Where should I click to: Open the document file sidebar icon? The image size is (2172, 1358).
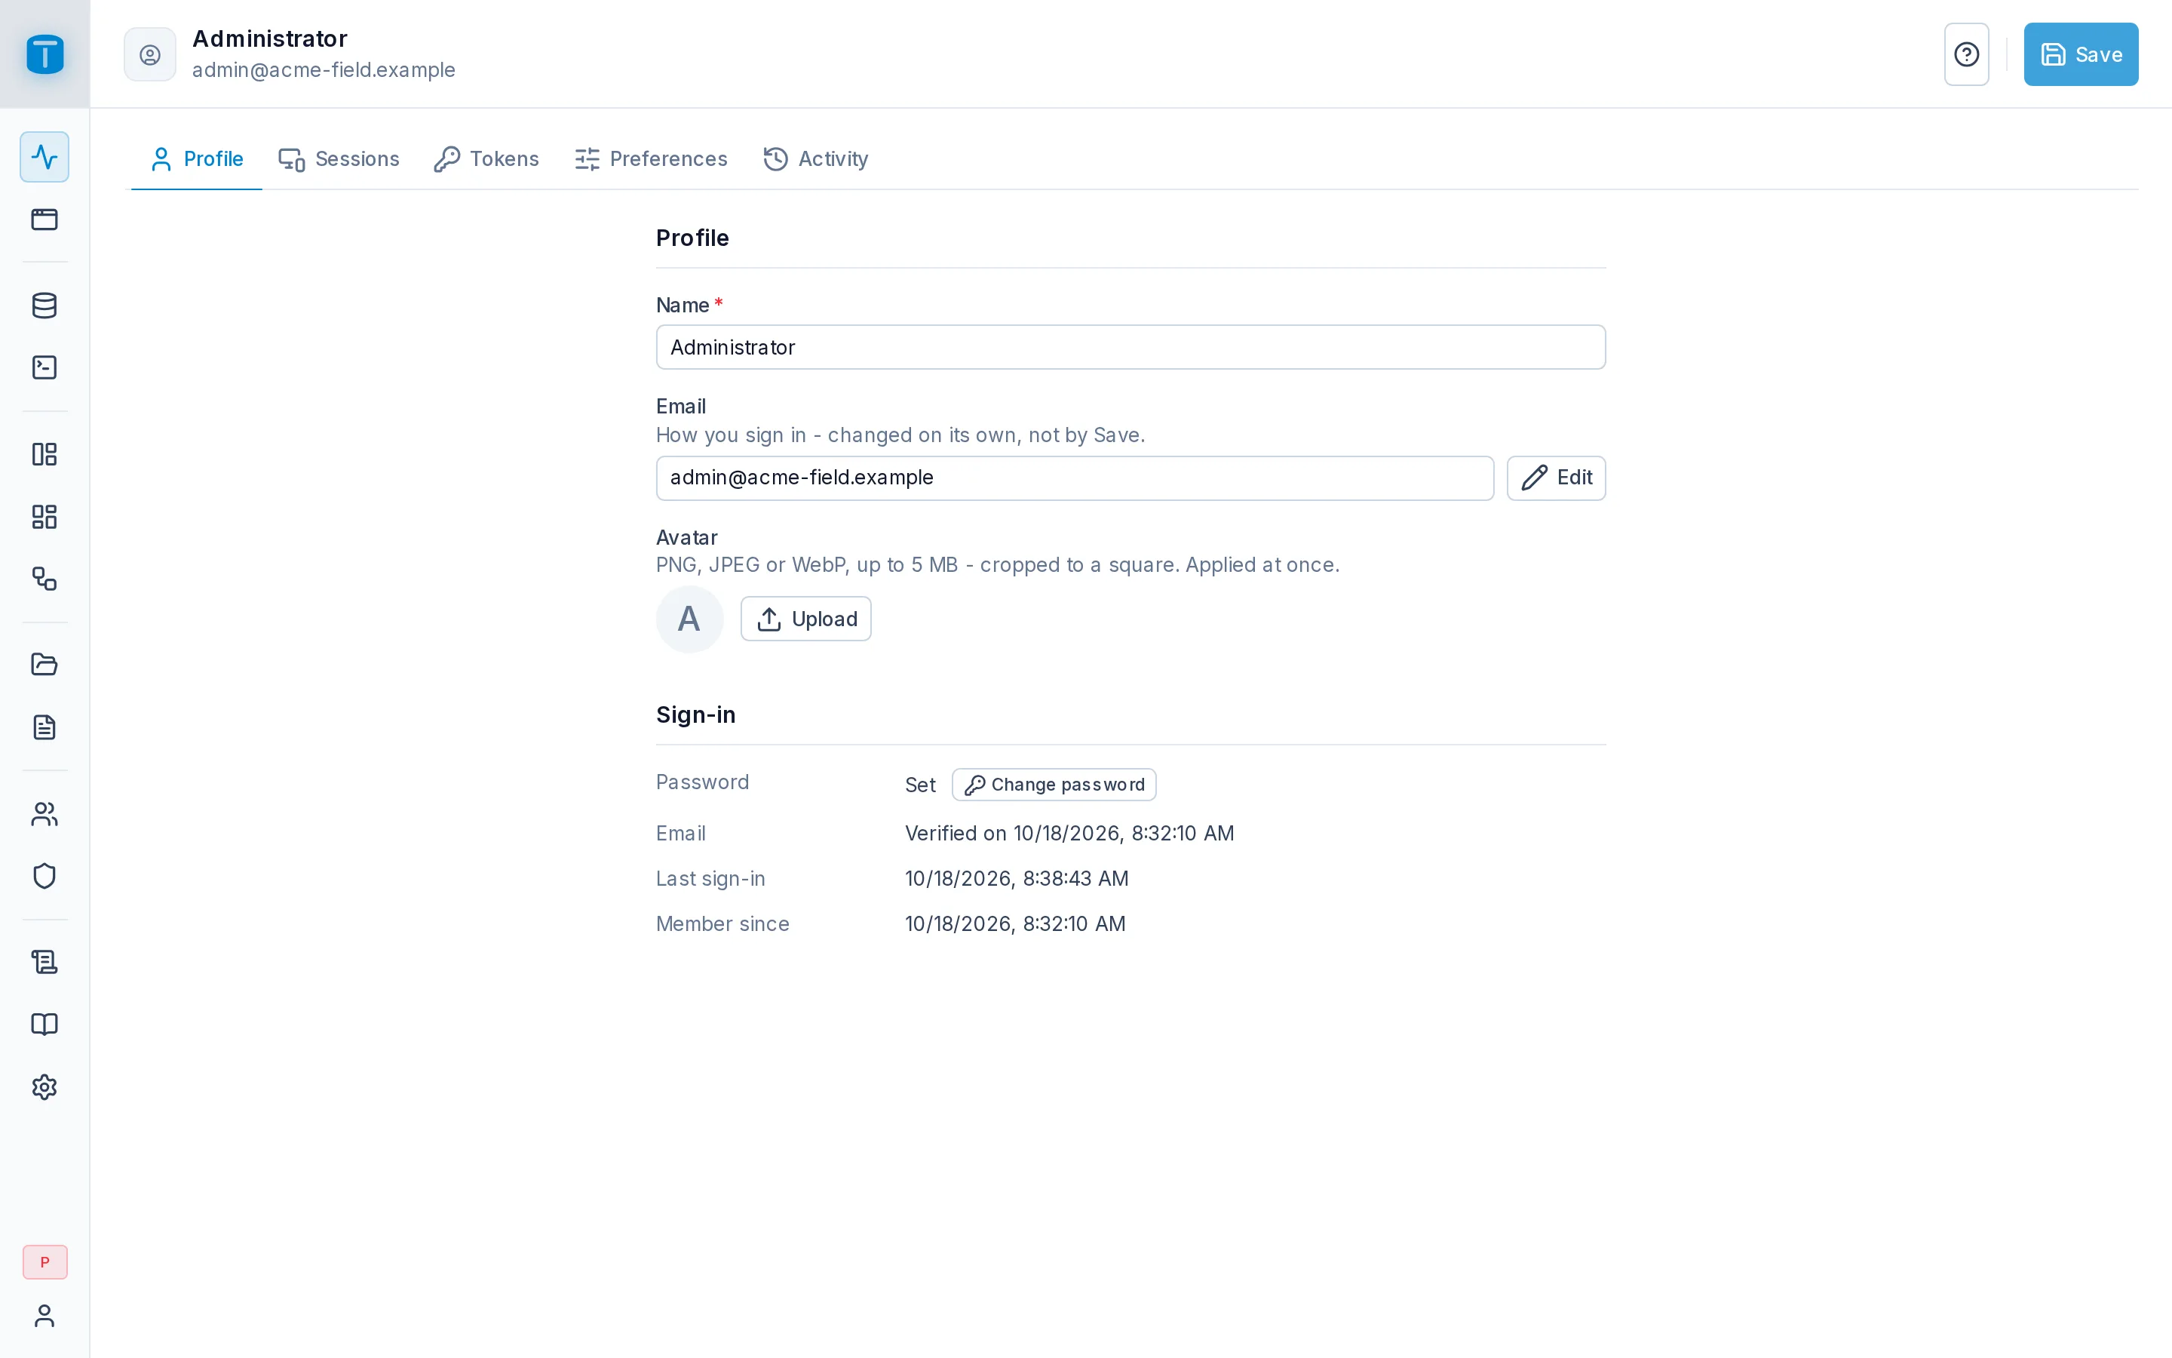tap(45, 727)
